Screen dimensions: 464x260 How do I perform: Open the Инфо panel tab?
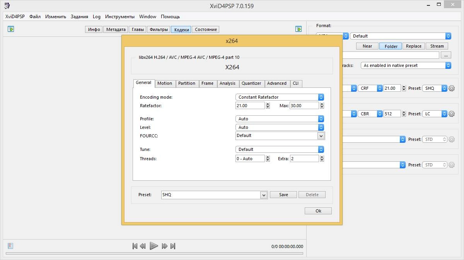[x=94, y=29]
